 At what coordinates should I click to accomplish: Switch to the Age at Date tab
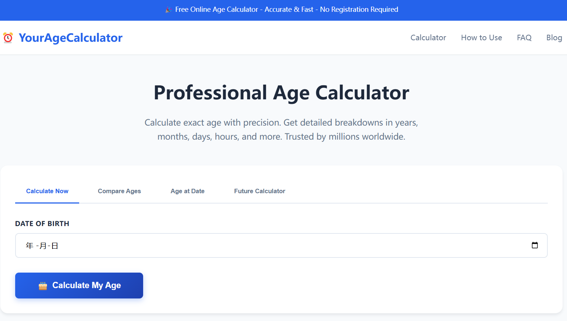(x=187, y=191)
